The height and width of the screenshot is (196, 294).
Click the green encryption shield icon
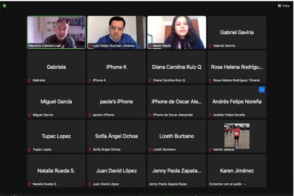point(4,6)
